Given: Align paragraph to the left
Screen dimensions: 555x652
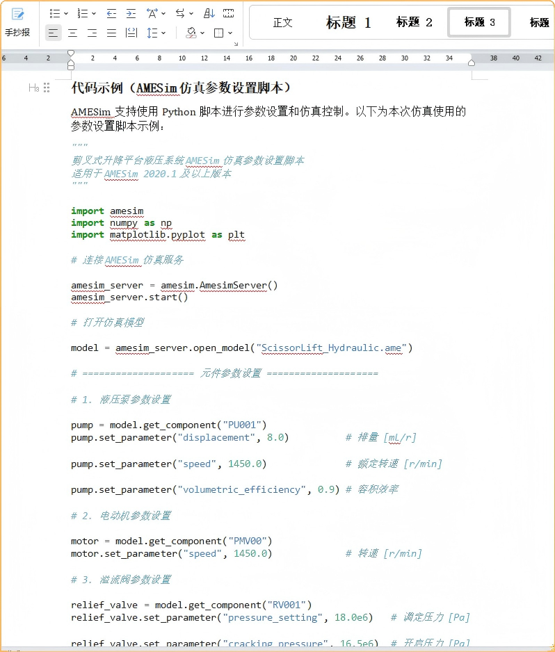Looking at the screenshot, I should pyautogui.click(x=53, y=33).
